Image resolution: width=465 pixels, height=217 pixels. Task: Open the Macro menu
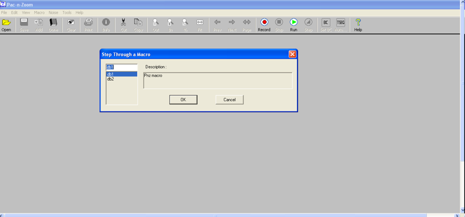[39, 13]
